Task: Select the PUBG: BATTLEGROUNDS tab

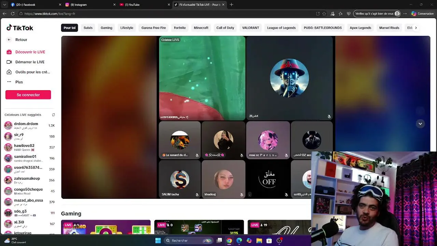Action: point(323,28)
